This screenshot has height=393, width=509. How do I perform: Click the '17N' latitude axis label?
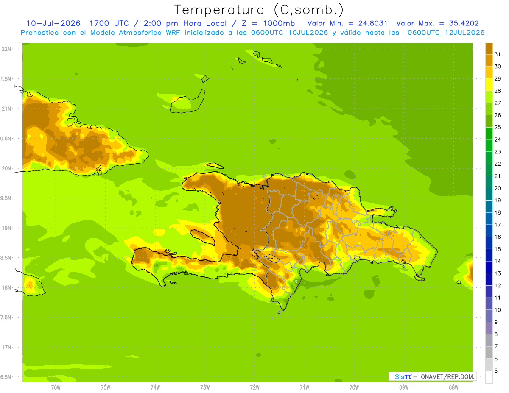coord(6,347)
